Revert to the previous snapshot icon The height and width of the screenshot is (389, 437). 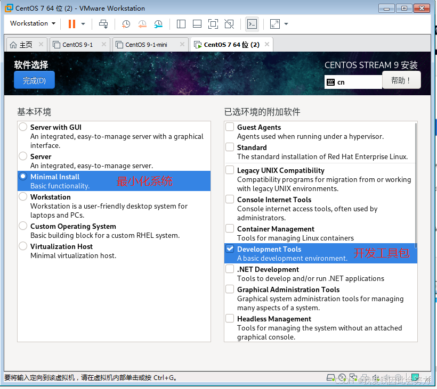[x=142, y=24]
